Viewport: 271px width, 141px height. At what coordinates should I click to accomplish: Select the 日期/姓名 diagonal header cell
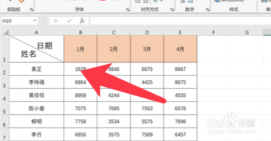pyautogui.click(x=37, y=49)
